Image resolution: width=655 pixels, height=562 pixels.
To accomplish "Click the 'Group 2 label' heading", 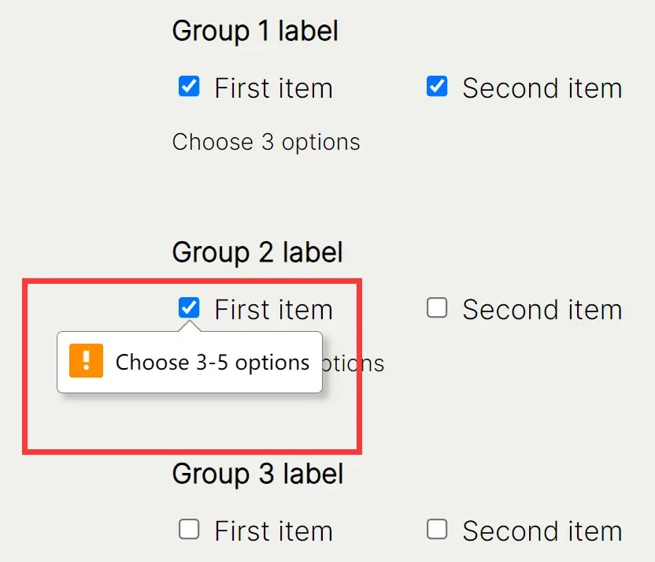I will (257, 253).
